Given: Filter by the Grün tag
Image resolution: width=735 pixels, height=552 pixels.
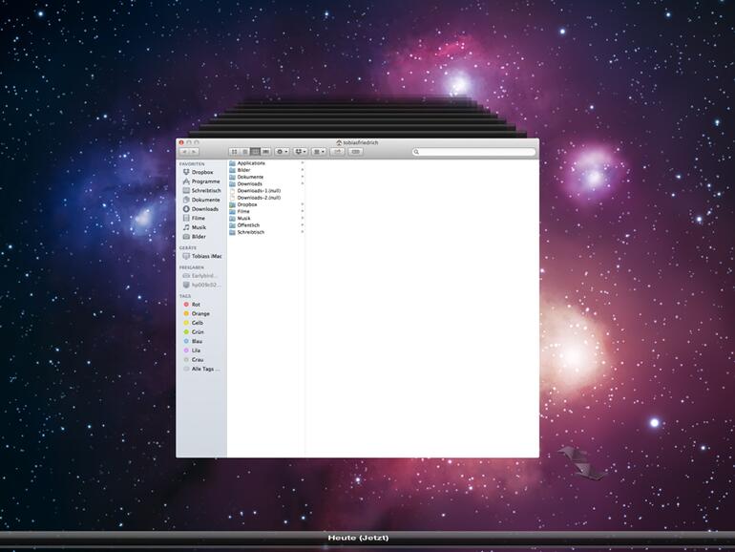Looking at the screenshot, I should tap(201, 332).
